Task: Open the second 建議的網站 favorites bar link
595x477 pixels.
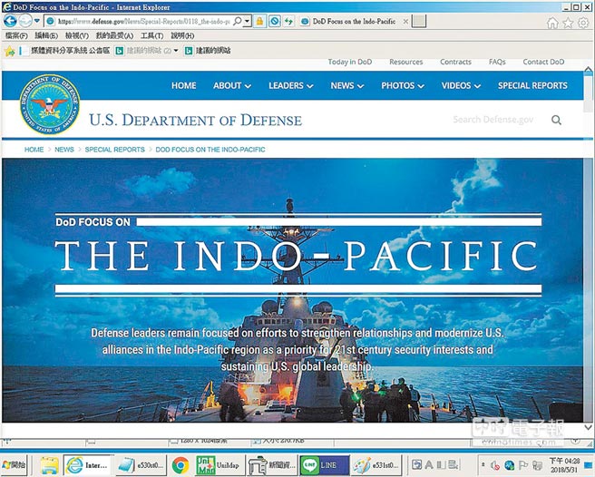Action: click(x=208, y=51)
